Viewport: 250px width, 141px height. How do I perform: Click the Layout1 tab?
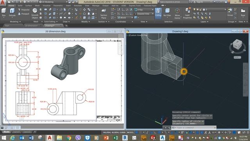tap(16, 132)
